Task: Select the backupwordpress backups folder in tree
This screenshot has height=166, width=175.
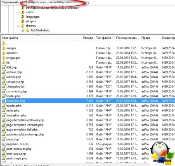Action: (52, 7)
